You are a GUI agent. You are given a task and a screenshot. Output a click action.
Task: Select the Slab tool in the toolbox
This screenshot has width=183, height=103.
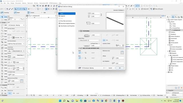[4, 34]
